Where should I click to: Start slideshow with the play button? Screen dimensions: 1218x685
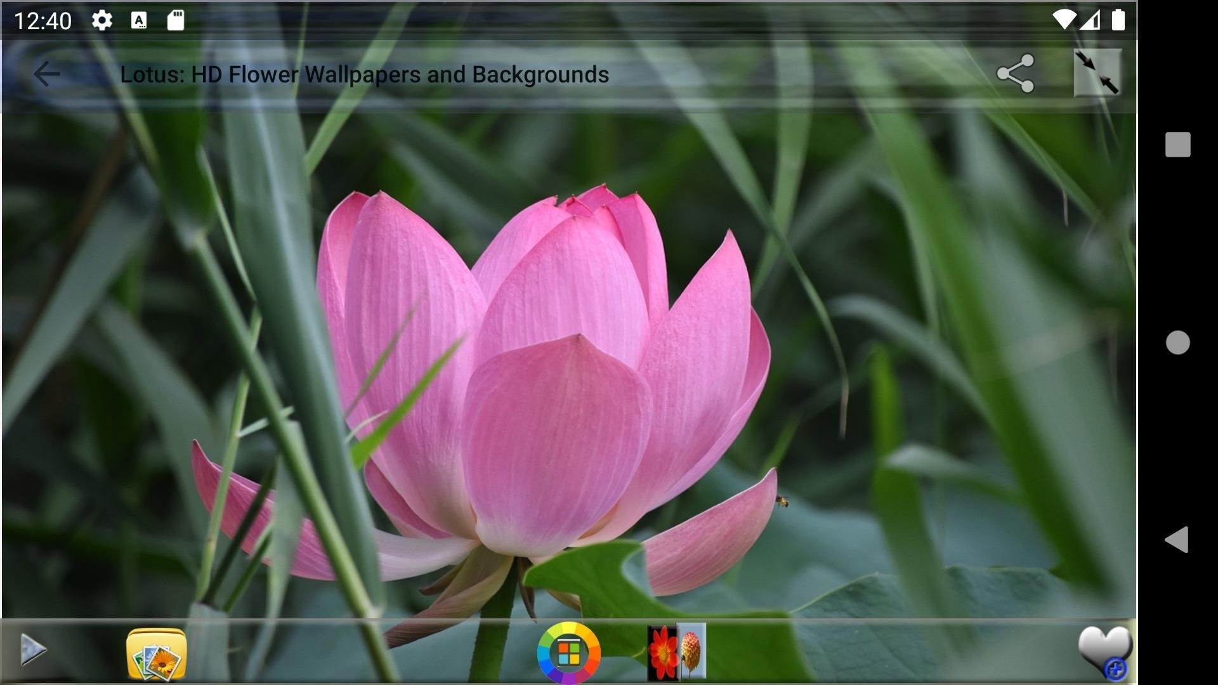[x=33, y=650]
